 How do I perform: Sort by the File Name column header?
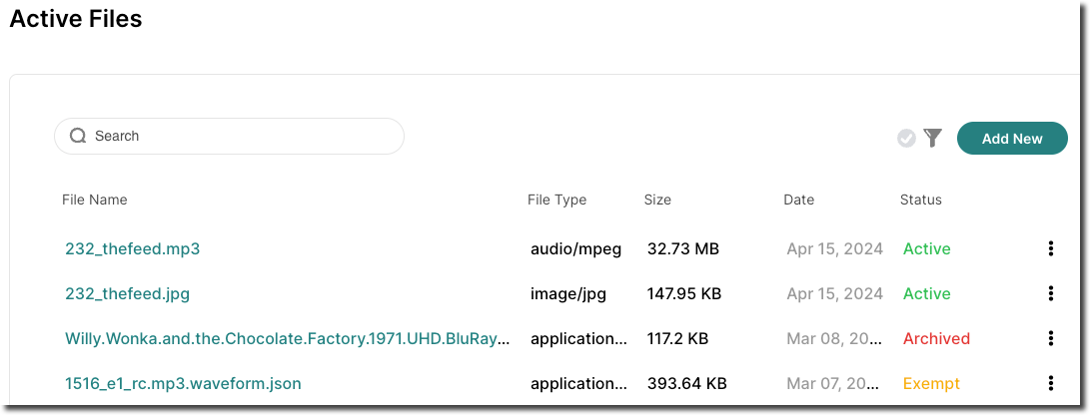click(x=95, y=200)
